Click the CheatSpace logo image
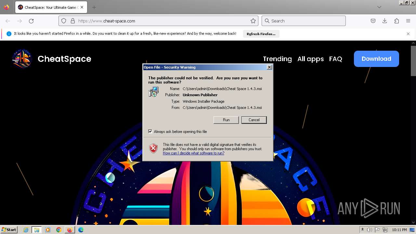The width and height of the screenshot is (416, 234). click(22, 59)
